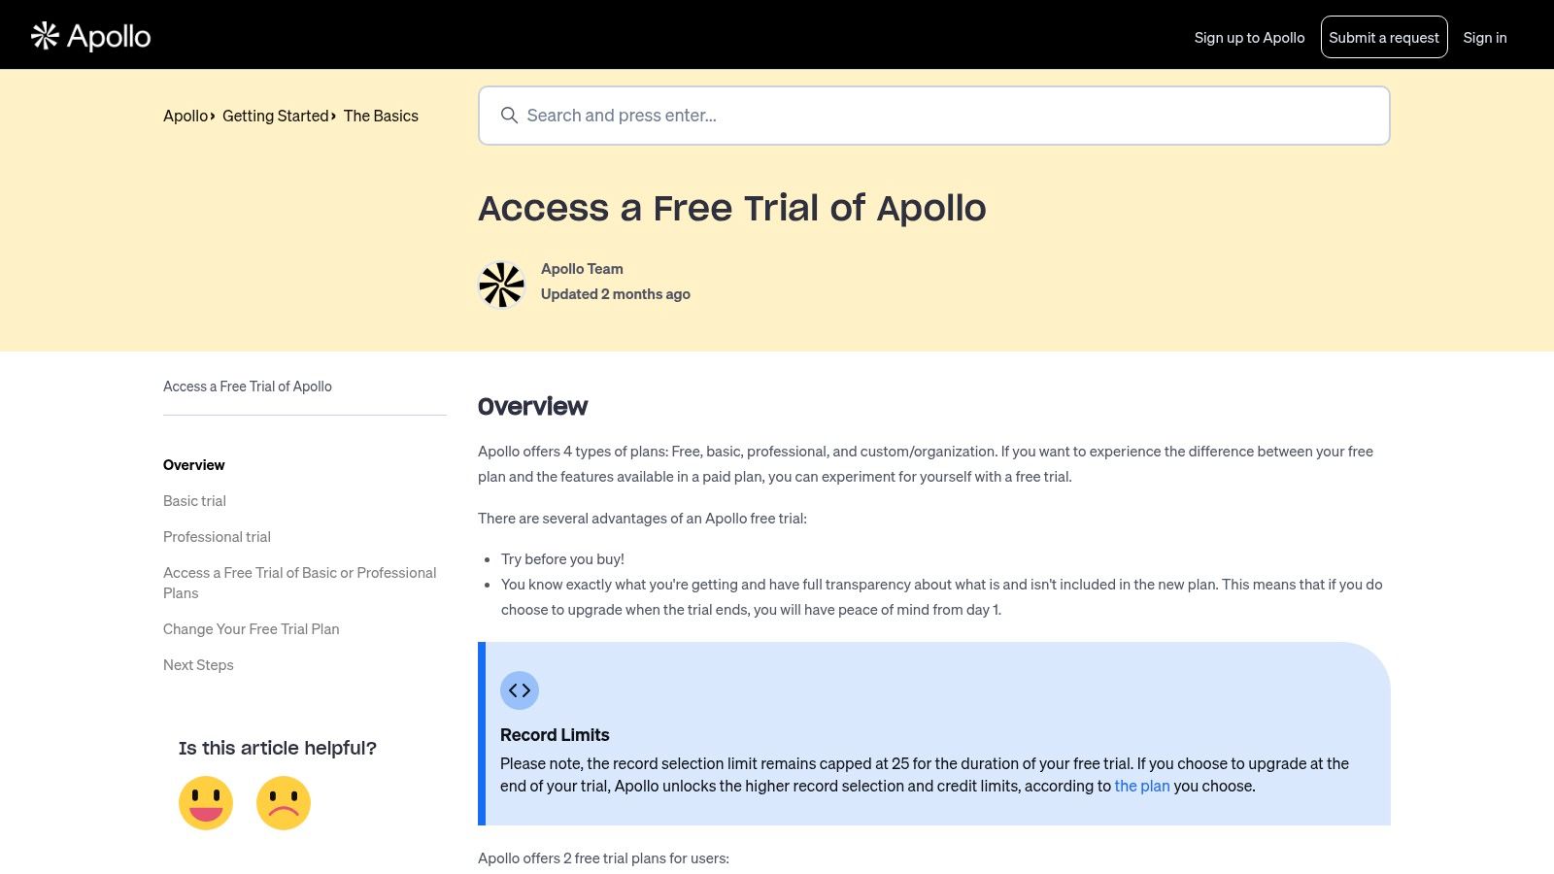Select the happy face feedback emoji

coord(206,803)
